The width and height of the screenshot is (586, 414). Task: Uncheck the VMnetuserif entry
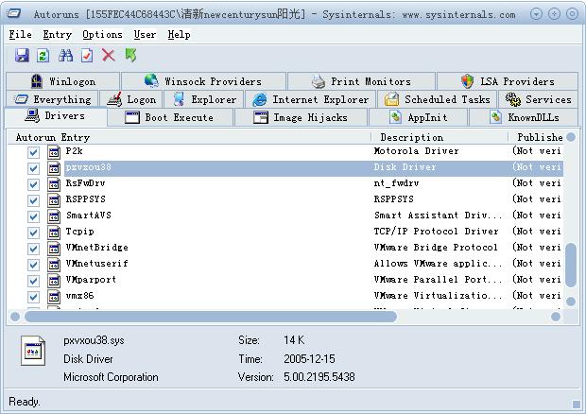33,265
